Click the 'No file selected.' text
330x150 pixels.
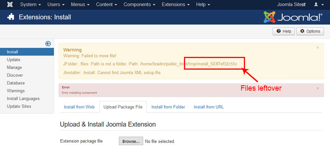[160, 141]
